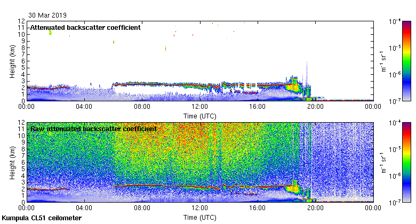
Task: Click 'Height (km)' axis label of the upper plot
Action: click(x=12, y=61)
